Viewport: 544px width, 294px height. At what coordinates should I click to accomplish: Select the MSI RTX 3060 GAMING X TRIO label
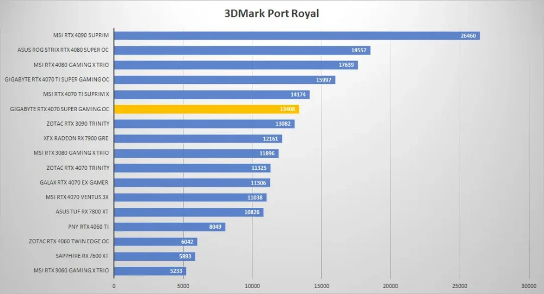71,271
